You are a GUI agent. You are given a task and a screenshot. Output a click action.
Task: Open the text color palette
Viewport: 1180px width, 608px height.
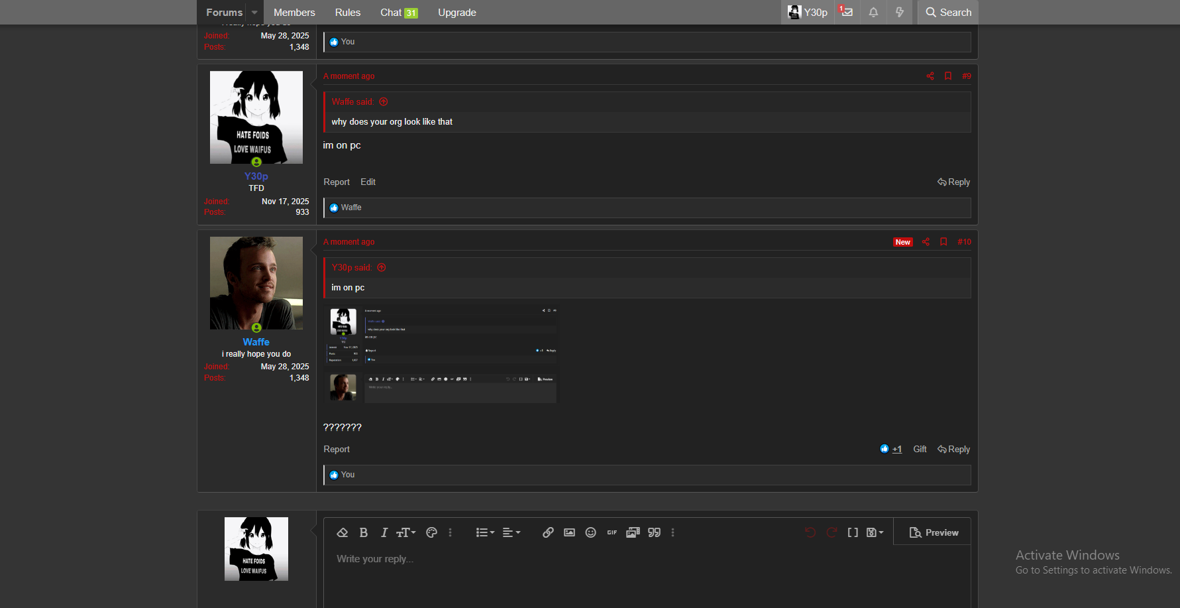(431, 532)
